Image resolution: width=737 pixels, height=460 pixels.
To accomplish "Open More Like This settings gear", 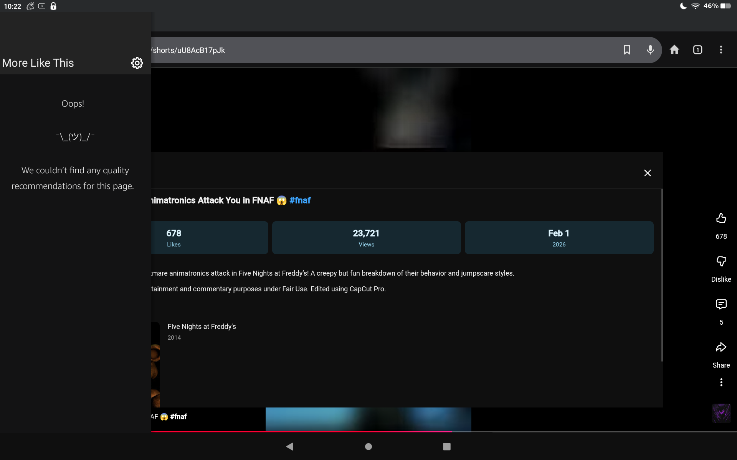I will (x=137, y=63).
